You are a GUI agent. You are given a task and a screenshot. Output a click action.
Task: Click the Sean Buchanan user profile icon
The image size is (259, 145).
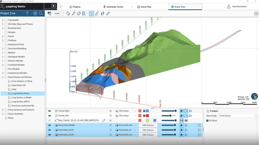(229, 7)
